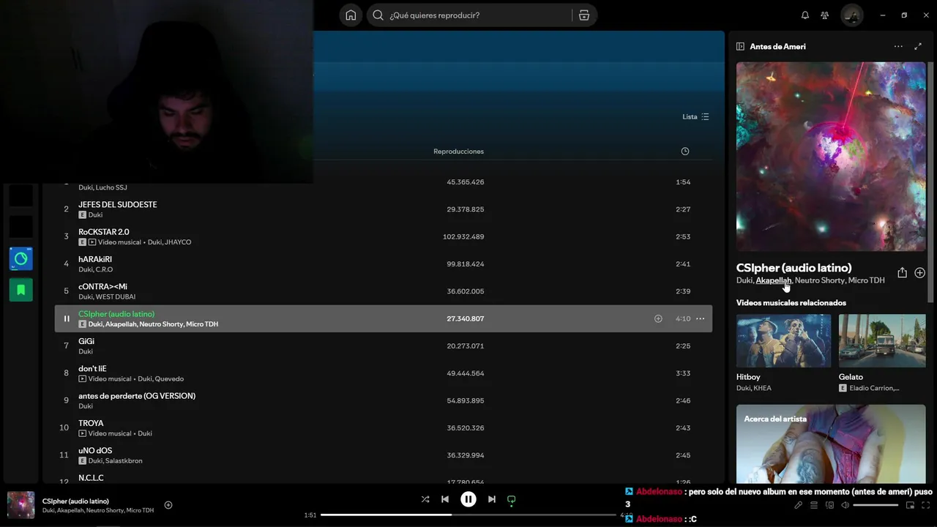Select track don't liE
This screenshot has height=527, width=937.
[x=92, y=368]
